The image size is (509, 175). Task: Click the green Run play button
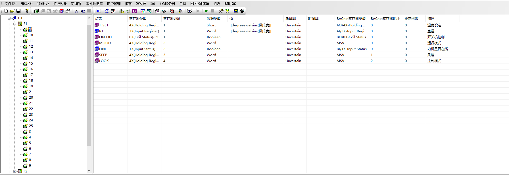click(x=206, y=11)
